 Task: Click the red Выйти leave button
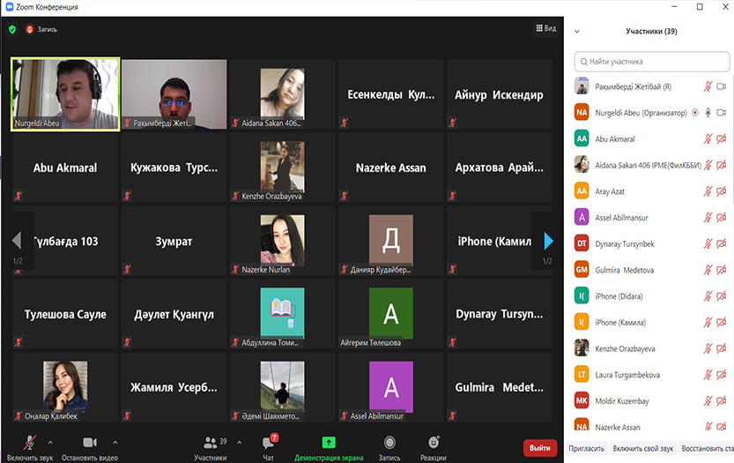tap(540, 448)
